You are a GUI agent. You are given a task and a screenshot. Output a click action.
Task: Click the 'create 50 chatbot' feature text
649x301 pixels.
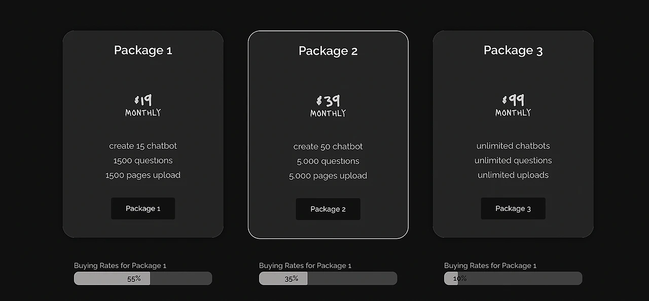pyautogui.click(x=328, y=146)
